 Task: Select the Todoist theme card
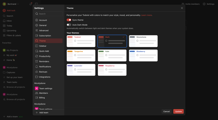pos(81,41)
